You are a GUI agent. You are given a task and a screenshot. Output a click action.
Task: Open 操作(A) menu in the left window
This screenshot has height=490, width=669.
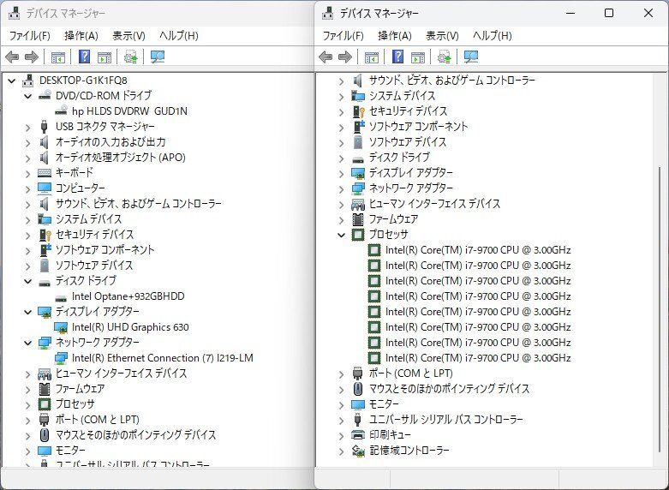(81, 36)
